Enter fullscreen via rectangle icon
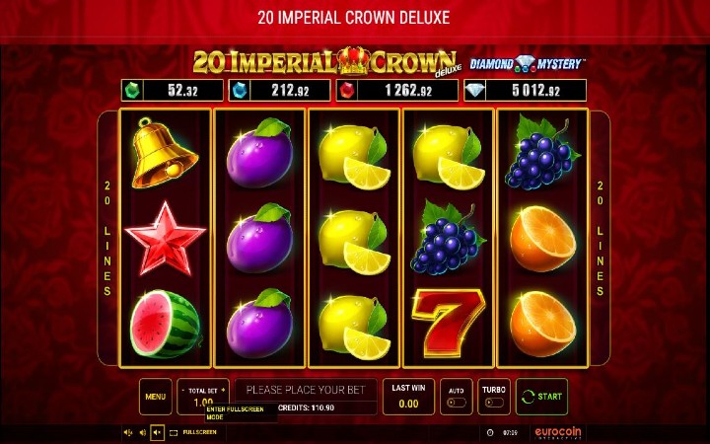 tap(174, 433)
